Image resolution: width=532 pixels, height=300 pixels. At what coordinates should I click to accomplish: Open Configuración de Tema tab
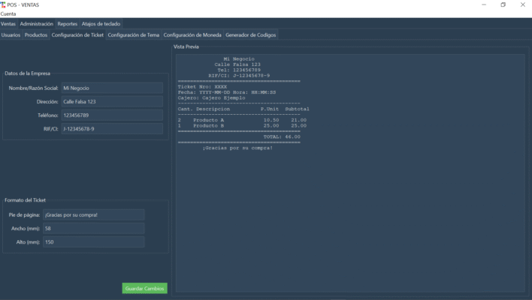133,35
